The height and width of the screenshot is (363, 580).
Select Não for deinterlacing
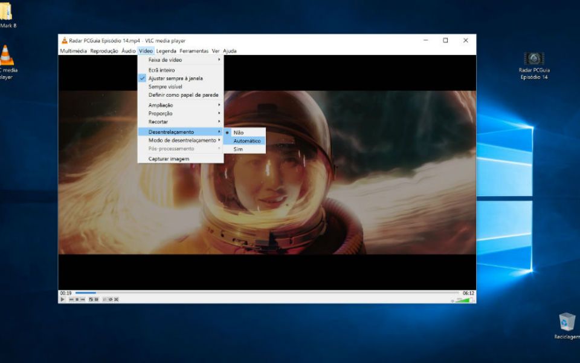pyautogui.click(x=245, y=132)
